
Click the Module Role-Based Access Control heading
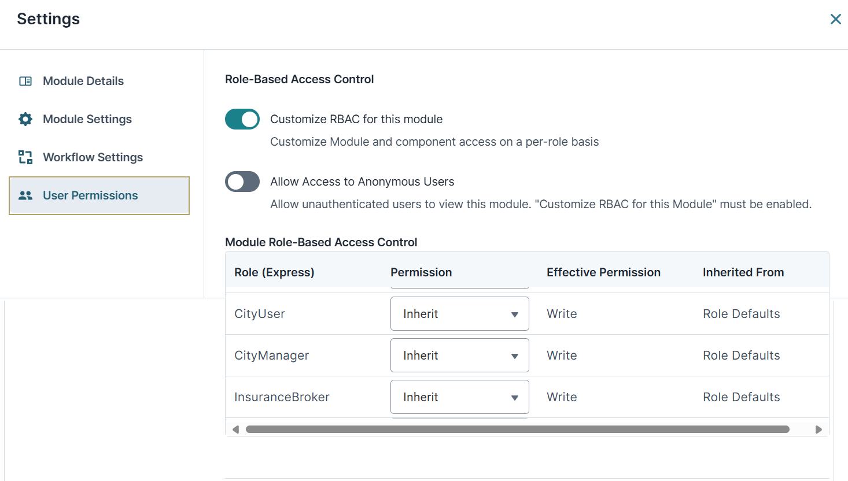point(321,242)
